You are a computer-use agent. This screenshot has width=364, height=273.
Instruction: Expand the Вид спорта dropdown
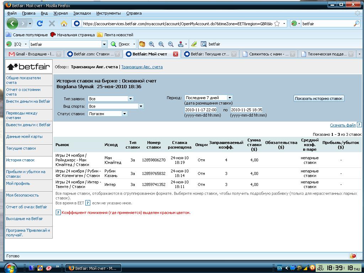141,106
